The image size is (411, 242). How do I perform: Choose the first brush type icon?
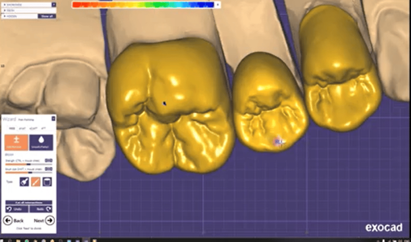(24, 182)
